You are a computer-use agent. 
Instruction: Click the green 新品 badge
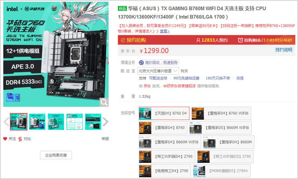(122, 8)
